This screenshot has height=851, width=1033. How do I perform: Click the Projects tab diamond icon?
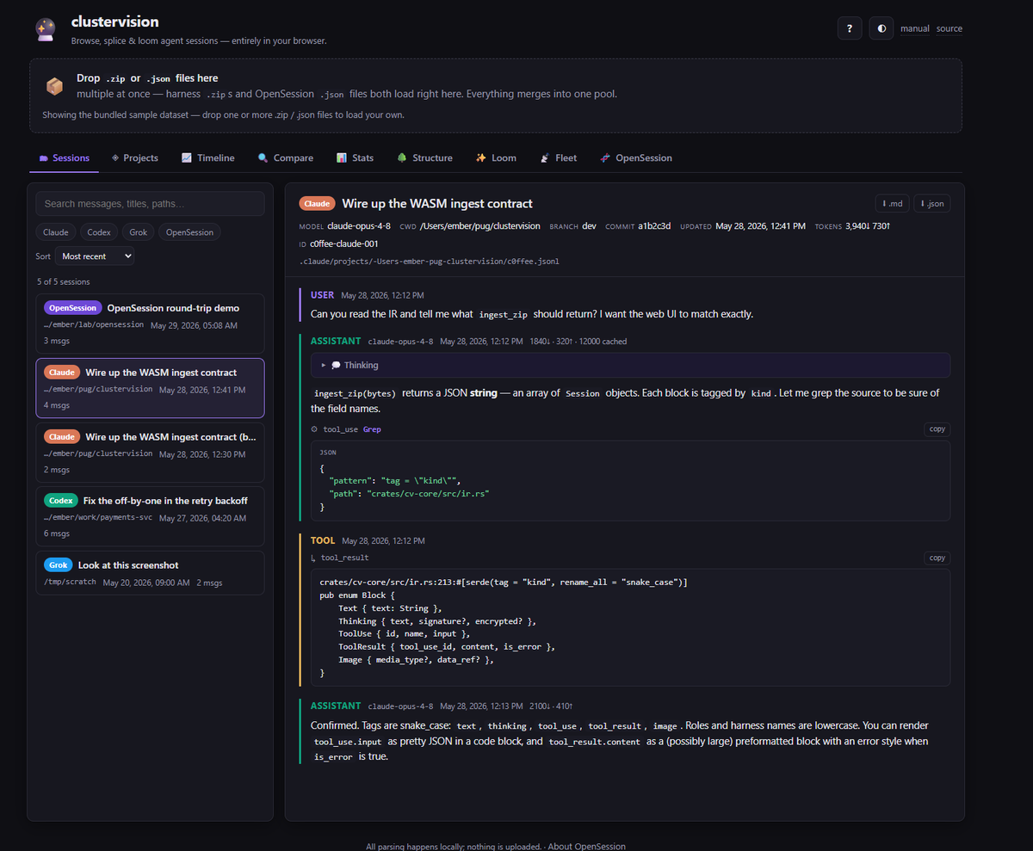coord(114,158)
